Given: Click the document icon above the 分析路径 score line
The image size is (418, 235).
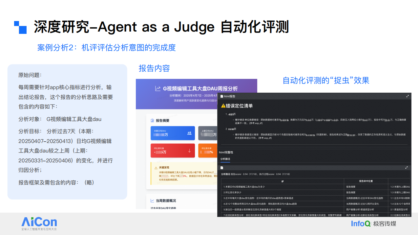Looking at the screenshot, I should click(222, 168).
